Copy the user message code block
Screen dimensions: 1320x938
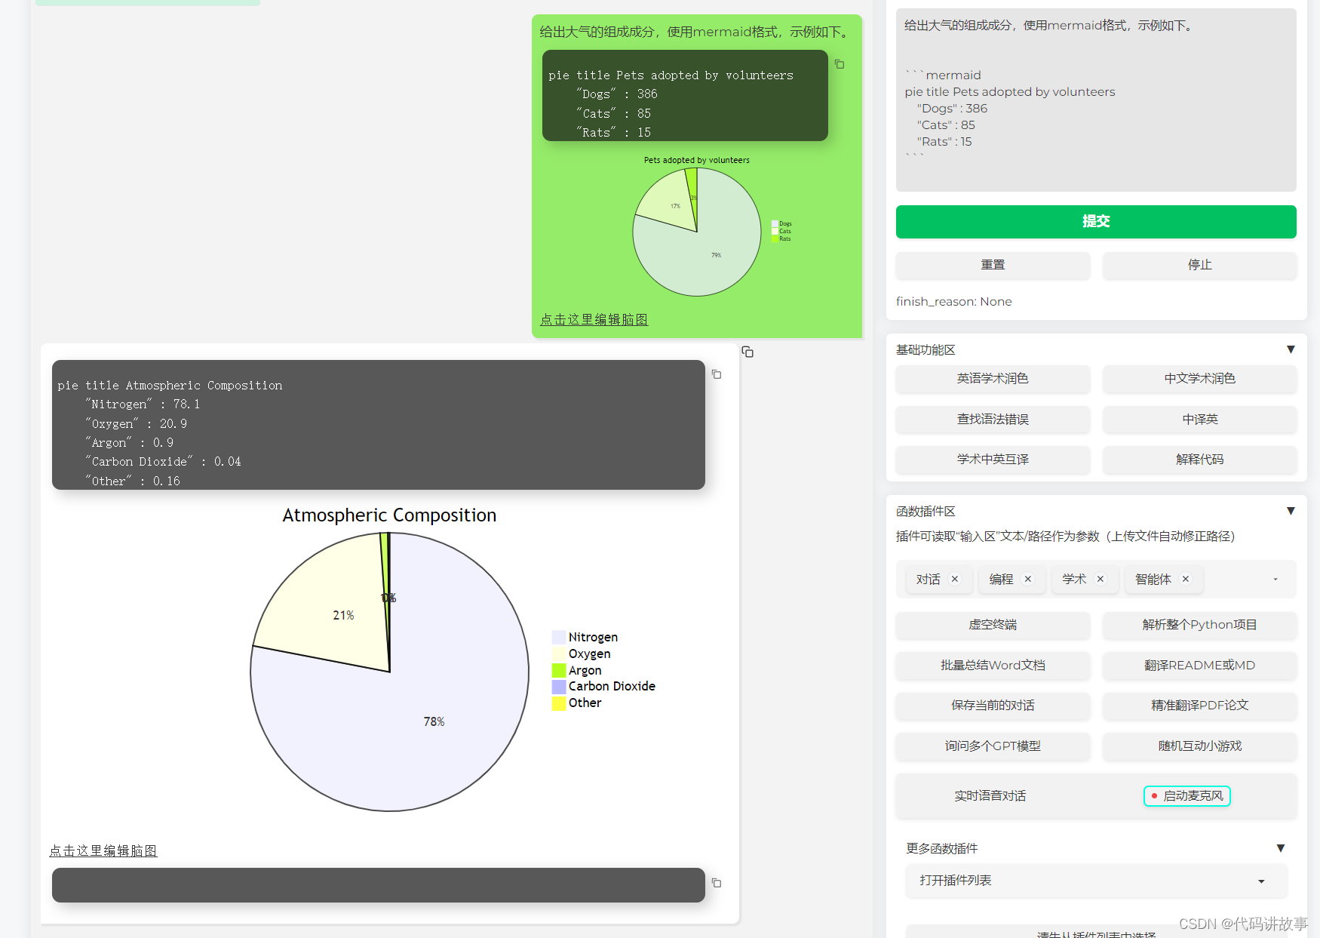pyautogui.click(x=840, y=64)
